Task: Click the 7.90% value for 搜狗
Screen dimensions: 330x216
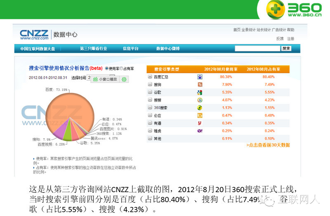Action: tap(227, 85)
